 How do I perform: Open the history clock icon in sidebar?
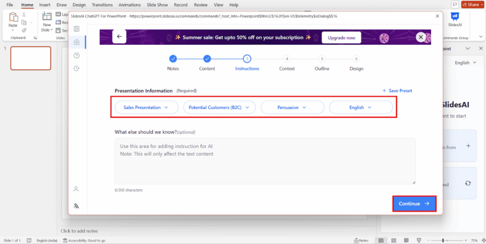[x=76, y=68]
